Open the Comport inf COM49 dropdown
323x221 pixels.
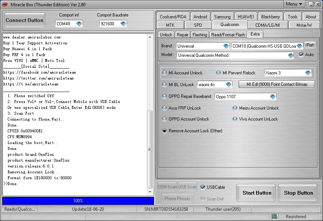click(x=69, y=23)
